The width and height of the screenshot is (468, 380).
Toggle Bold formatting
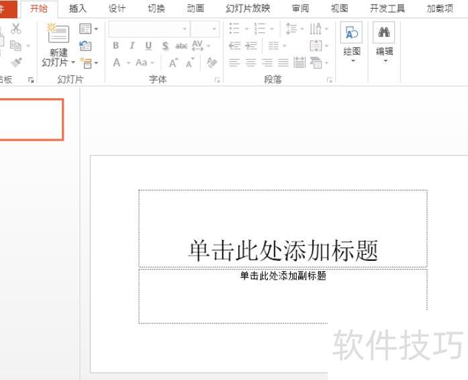point(115,46)
